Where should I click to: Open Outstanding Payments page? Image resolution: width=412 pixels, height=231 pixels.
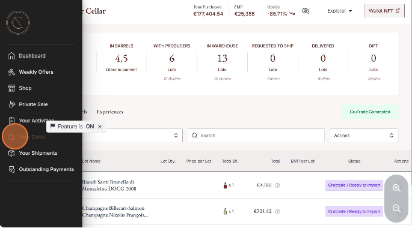46,169
